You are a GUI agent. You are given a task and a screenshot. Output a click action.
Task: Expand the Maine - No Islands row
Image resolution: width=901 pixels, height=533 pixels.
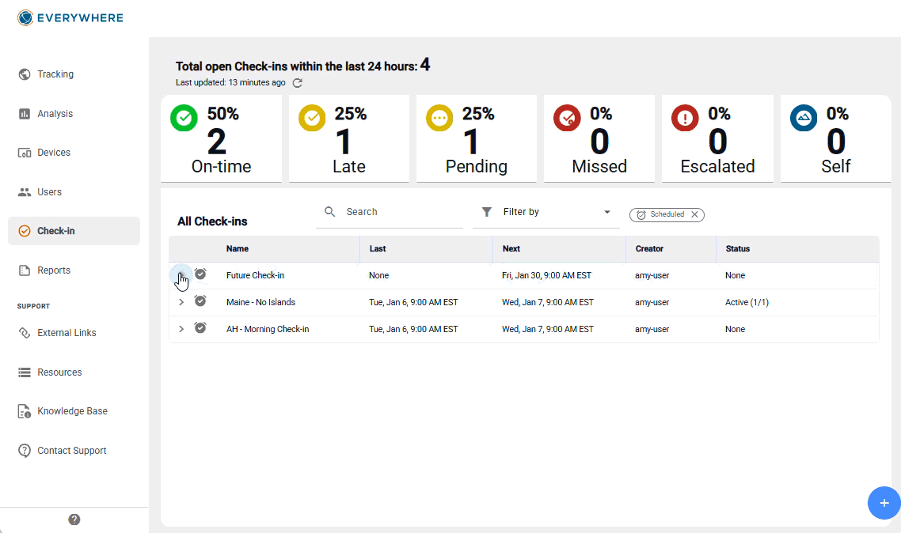click(181, 302)
